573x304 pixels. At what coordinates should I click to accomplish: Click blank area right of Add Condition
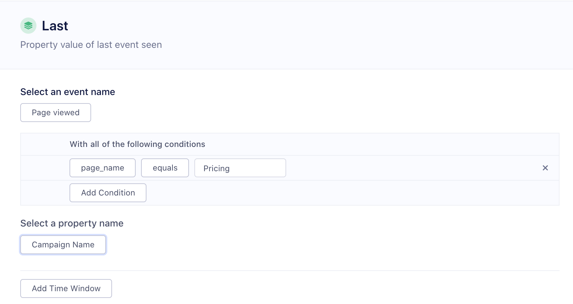point(337,193)
